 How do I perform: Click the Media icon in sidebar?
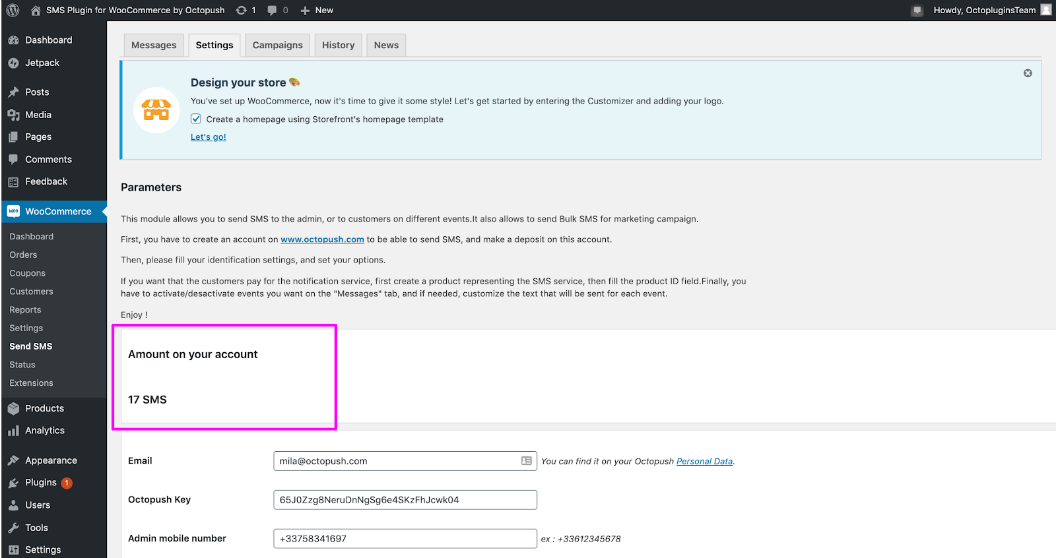pyautogui.click(x=13, y=115)
